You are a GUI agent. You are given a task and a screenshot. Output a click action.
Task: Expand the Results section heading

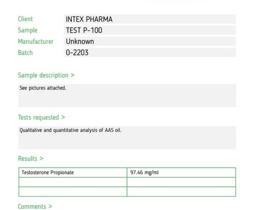coord(31,158)
